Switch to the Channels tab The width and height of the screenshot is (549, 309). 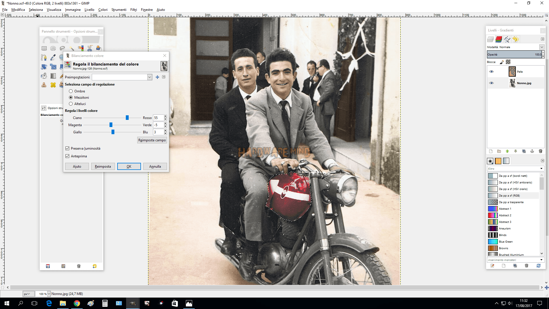pos(499,39)
